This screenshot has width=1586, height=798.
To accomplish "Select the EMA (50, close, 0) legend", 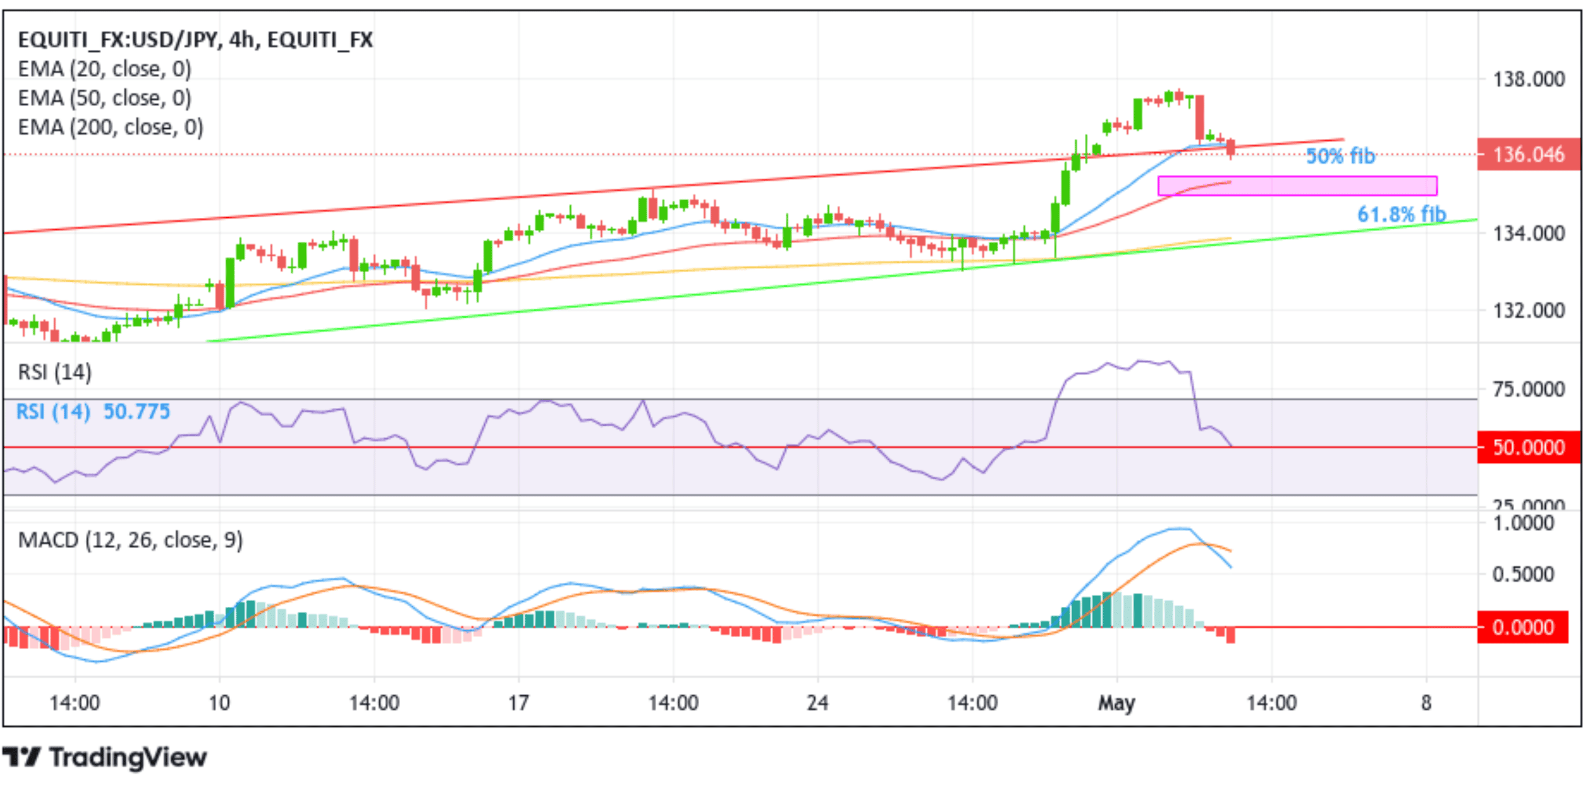I will [105, 98].
